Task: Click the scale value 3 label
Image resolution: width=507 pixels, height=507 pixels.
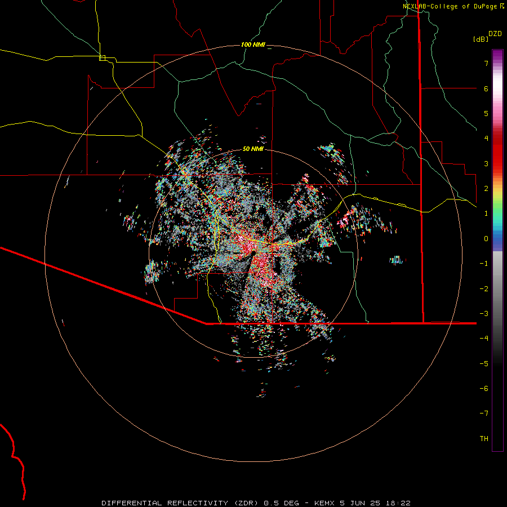Action: coord(486,163)
